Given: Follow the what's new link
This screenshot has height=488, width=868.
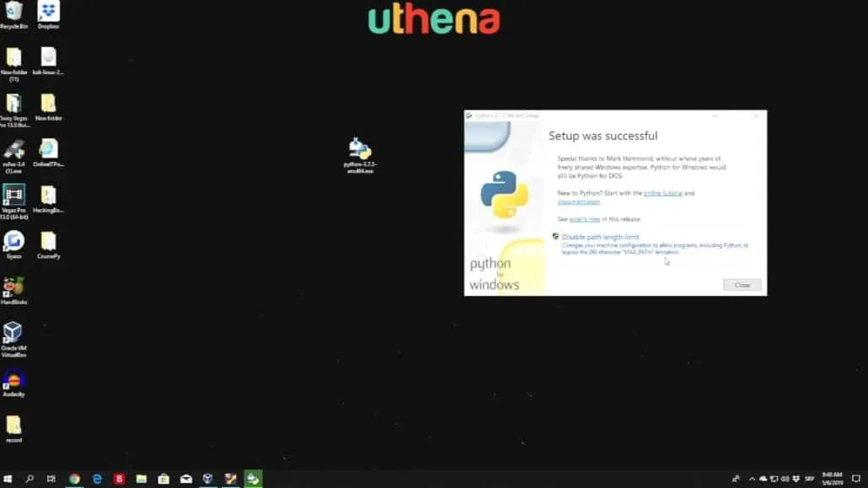Looking at the screenshot, I should pyautogui.click(x=585, y=219).
